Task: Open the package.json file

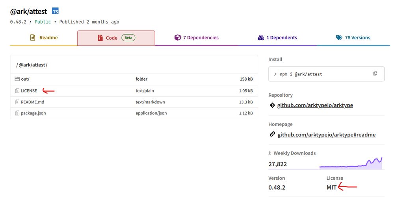Action: 33,113
